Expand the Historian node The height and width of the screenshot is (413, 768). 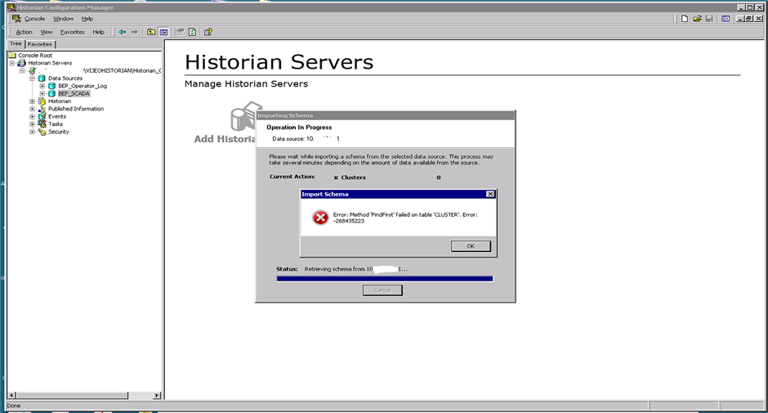[x=33, y=101]
